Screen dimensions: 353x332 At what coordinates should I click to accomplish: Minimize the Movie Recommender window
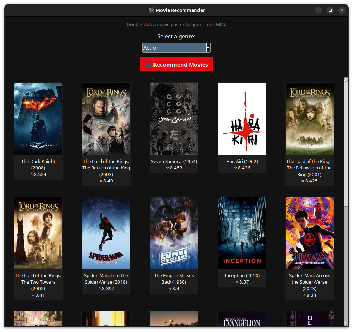(x=319, y=10)
